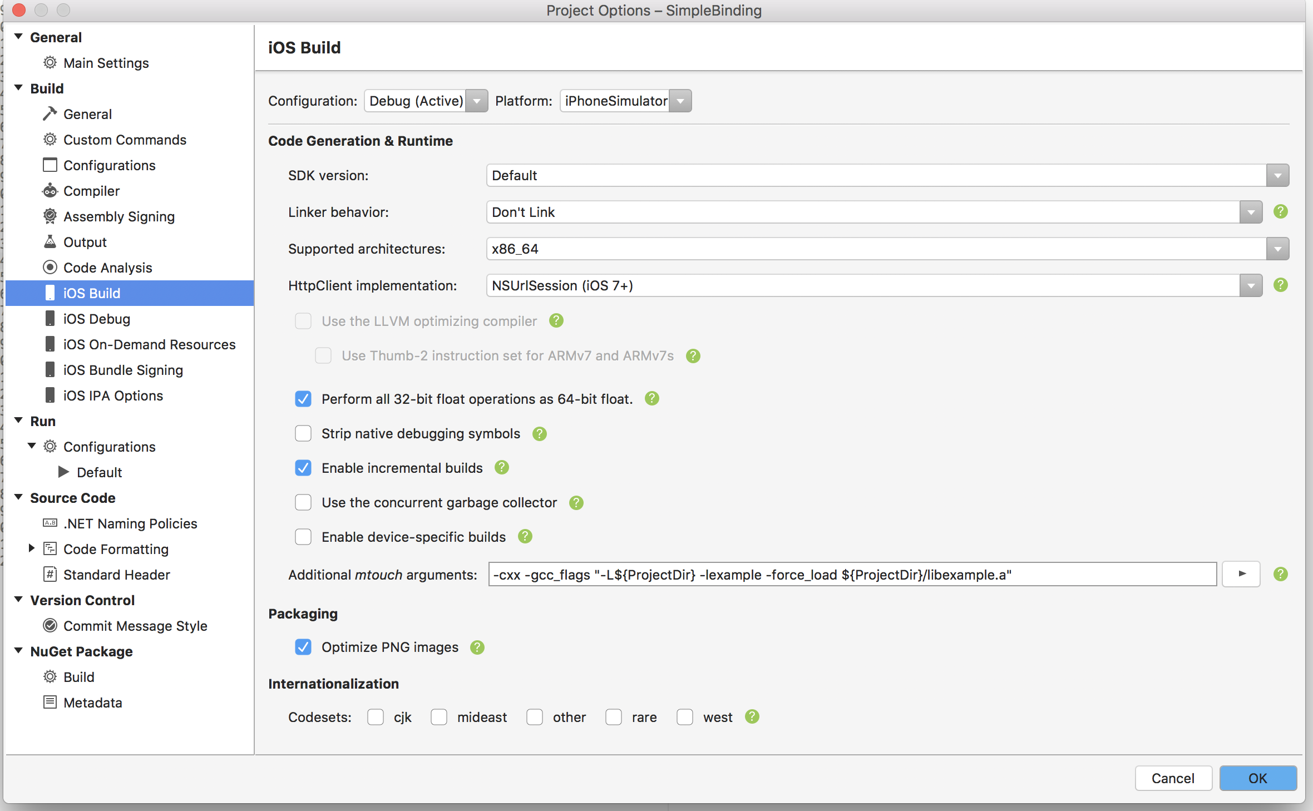Open Custom Commands via its gear icon

[x=50, y=140]
